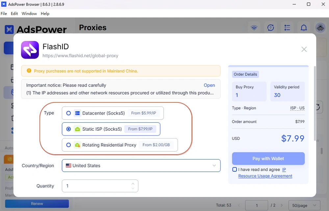Click the From $2.00/GB price tag
The height and width of the screenshot is (211, 329).
pyautogui.click(x=156, y=145)
